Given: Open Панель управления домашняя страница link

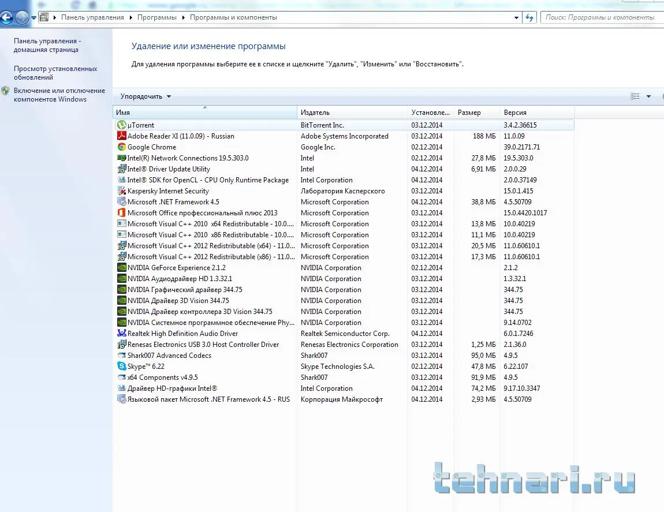Looking at the screenshot, I should 47,46.
